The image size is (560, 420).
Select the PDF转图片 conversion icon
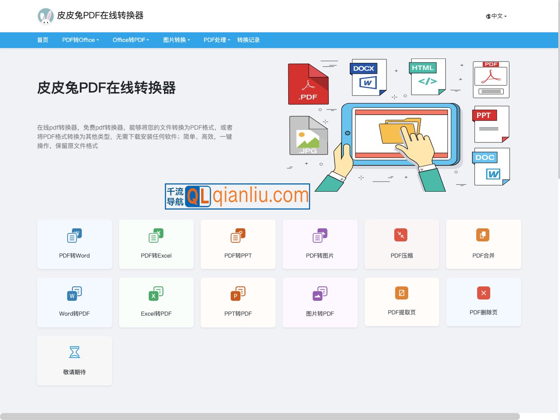(320, 235)
